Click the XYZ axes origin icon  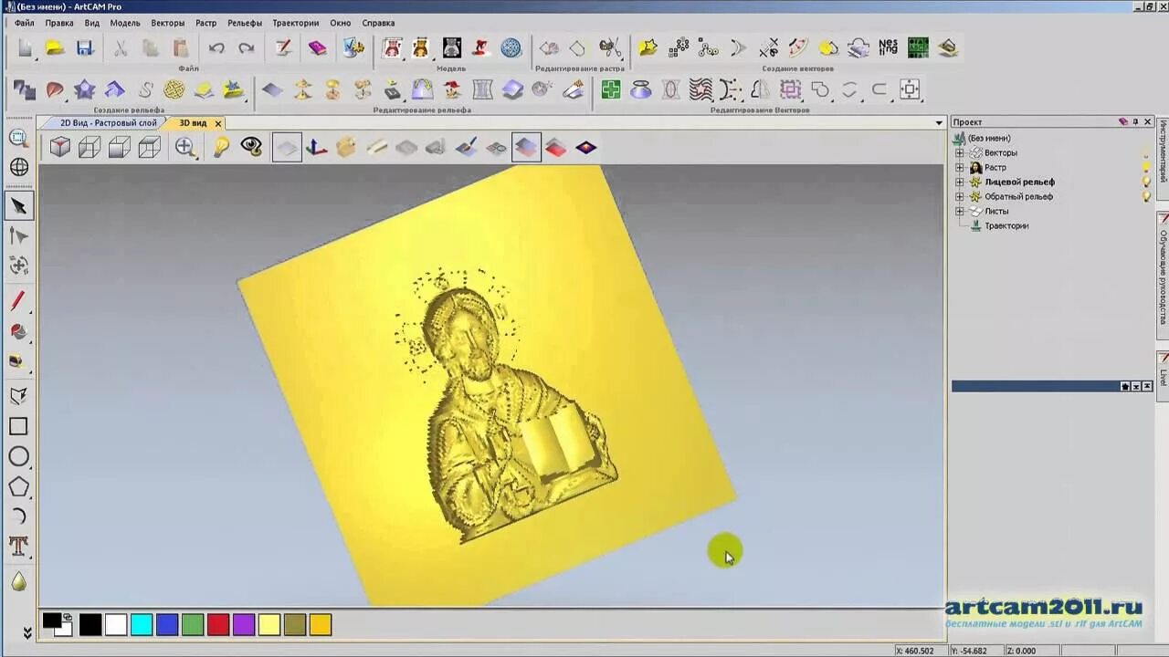[316, 147]
